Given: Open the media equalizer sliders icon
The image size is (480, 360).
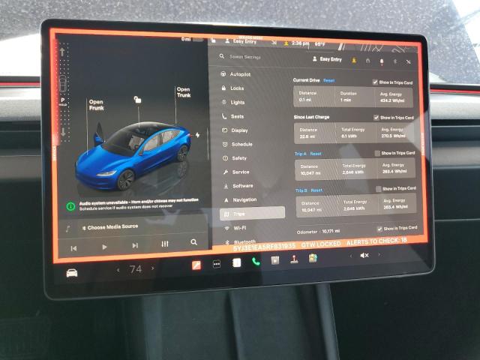Looking at the screenshot, I should coord(165,244).
